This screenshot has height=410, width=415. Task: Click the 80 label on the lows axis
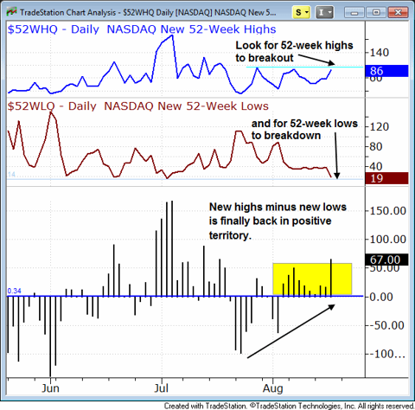tap(376, 147)
